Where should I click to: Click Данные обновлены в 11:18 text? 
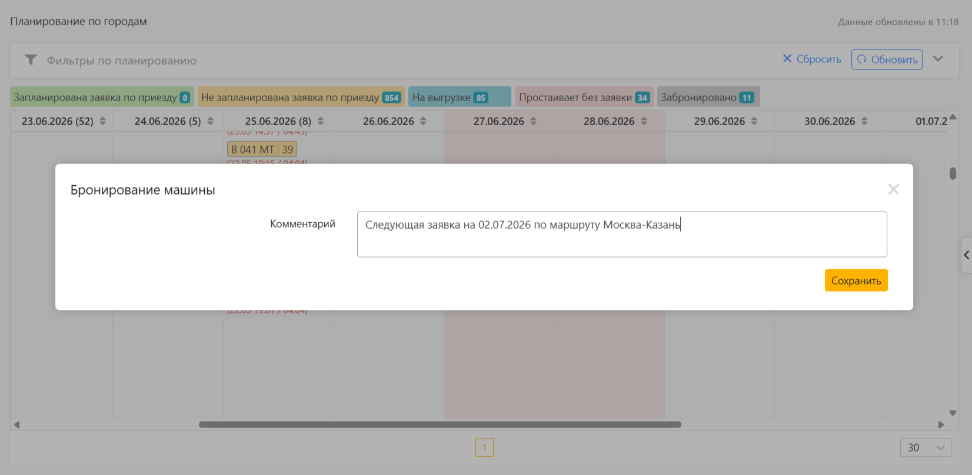898,22
